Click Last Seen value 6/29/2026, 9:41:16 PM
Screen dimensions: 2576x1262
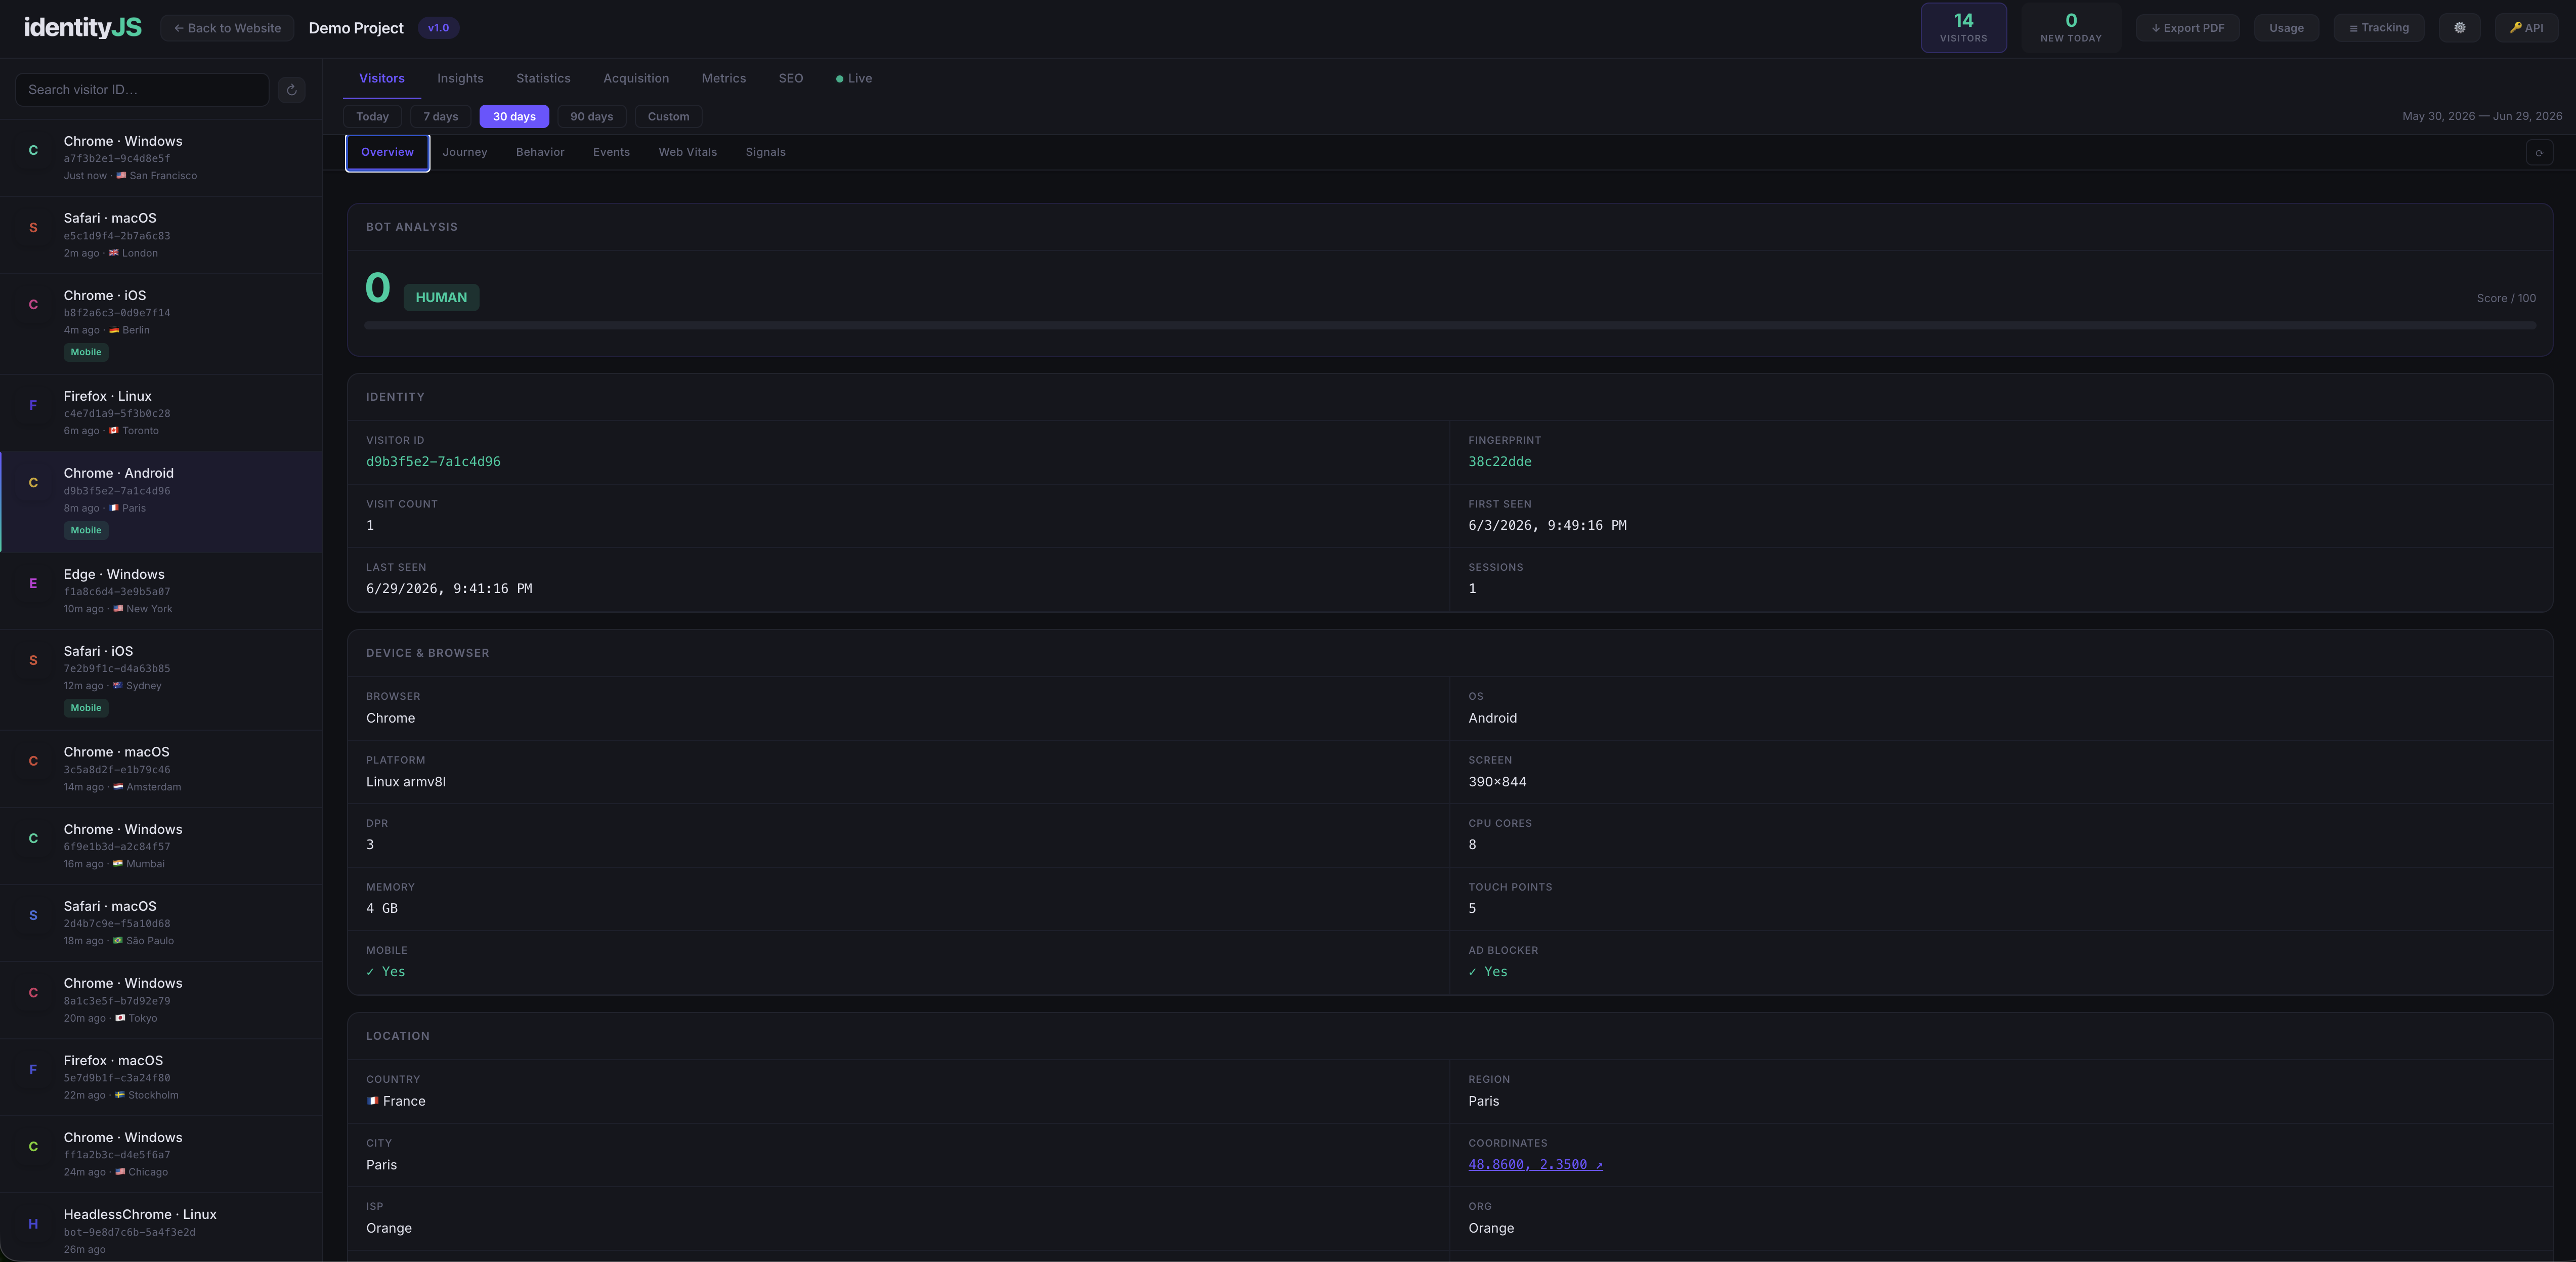point(449,588)
